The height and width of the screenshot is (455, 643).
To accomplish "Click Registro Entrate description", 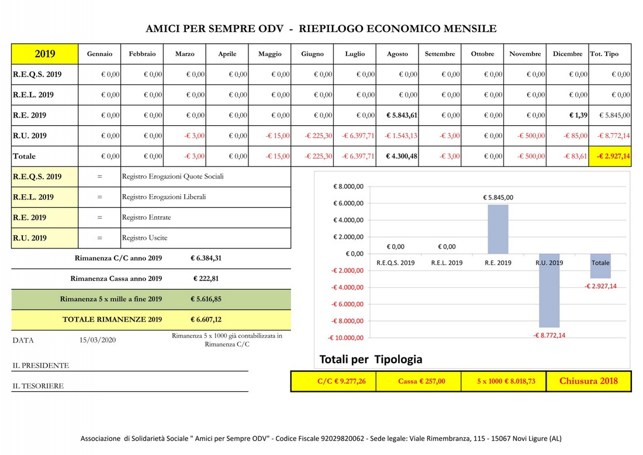I will [146, 218].
